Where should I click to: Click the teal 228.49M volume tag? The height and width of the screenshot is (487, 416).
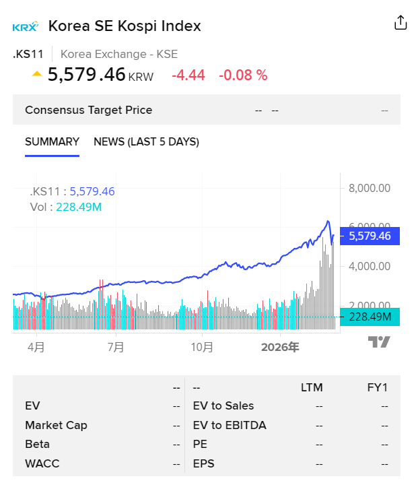(370, 317)
